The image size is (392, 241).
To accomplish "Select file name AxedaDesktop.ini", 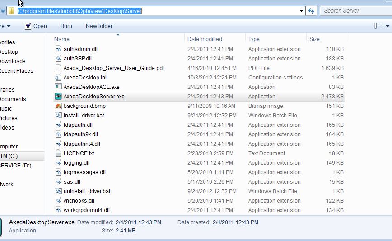I will click(85, 78).
